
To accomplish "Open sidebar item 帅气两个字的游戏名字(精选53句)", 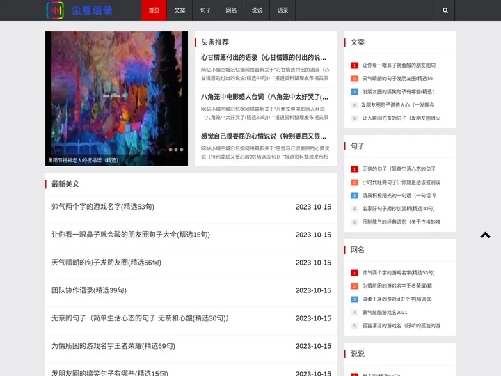I will [399, 273].
